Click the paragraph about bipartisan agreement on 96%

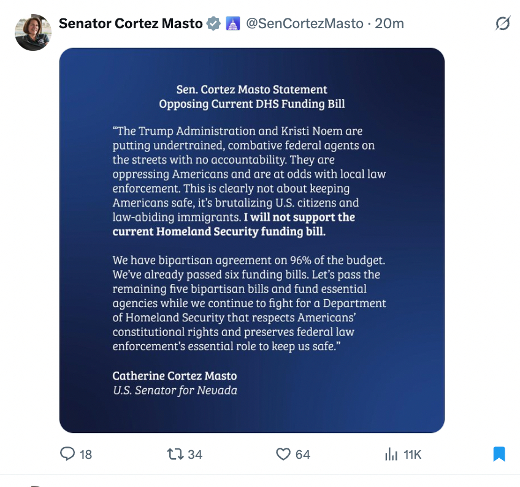[250, 303]
